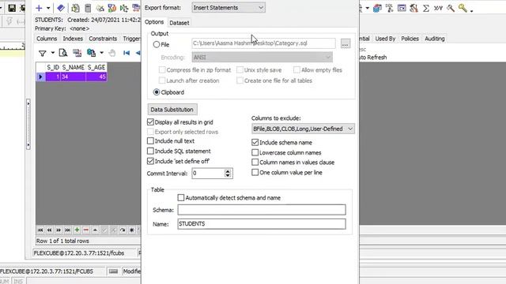Viewport: 506px width, 284px height.
Task: Click the Data Substitution button
Action: coord(172,110)
